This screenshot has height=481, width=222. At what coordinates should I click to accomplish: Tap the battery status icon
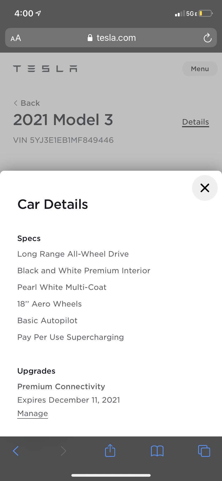206,13
